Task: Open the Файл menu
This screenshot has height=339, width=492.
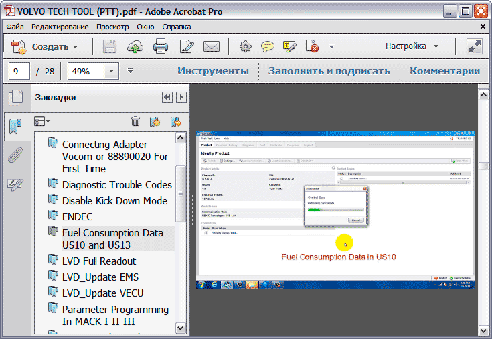Action: (15, 27)
